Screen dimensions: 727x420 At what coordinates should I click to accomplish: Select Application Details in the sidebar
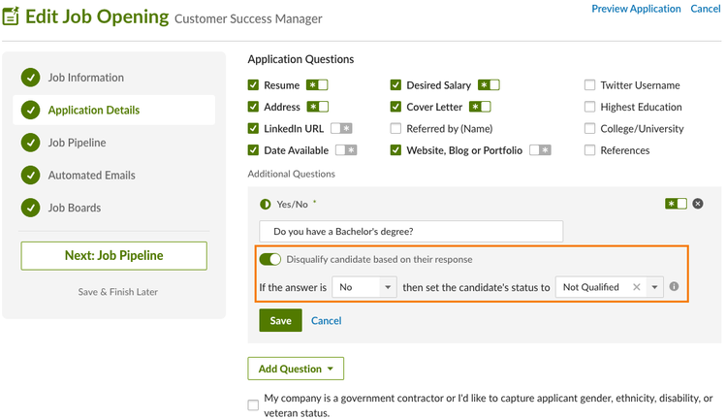[93, 111]
